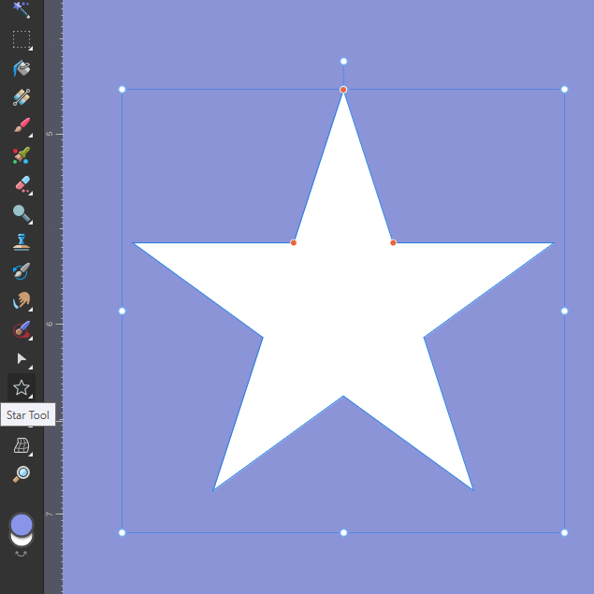Pick the Paint Brush tool
This screenshot has height=594, width=594.
click(22, 126)
